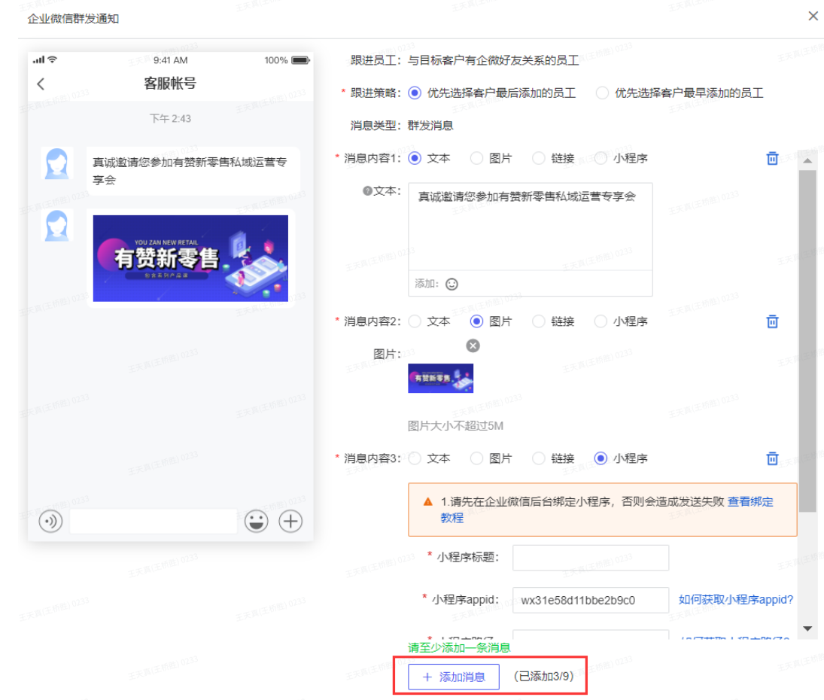The height and width of the screenshot is (700, 824).
Task: Delete 消息内容2 with trash icon
Action: pos(772,321)
